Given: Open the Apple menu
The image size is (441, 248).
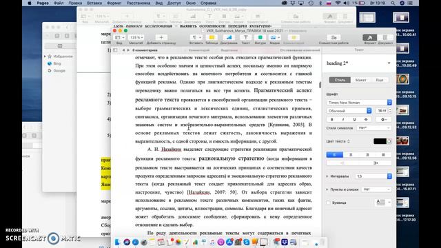Looking at the screenshot, I should point(30,3).
